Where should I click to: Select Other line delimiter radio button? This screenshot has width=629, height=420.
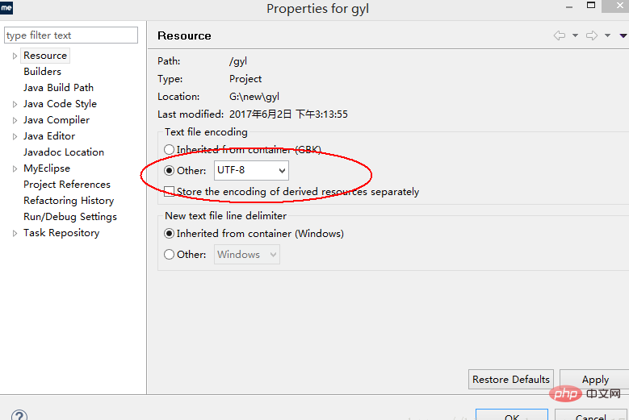click(169, 254)
